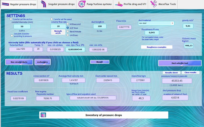Screen dimensions: 204x127
Task: Select the liters/minute flow unit
Action: coord(68,31)
